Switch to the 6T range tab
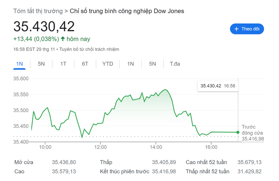 point(85,64)
